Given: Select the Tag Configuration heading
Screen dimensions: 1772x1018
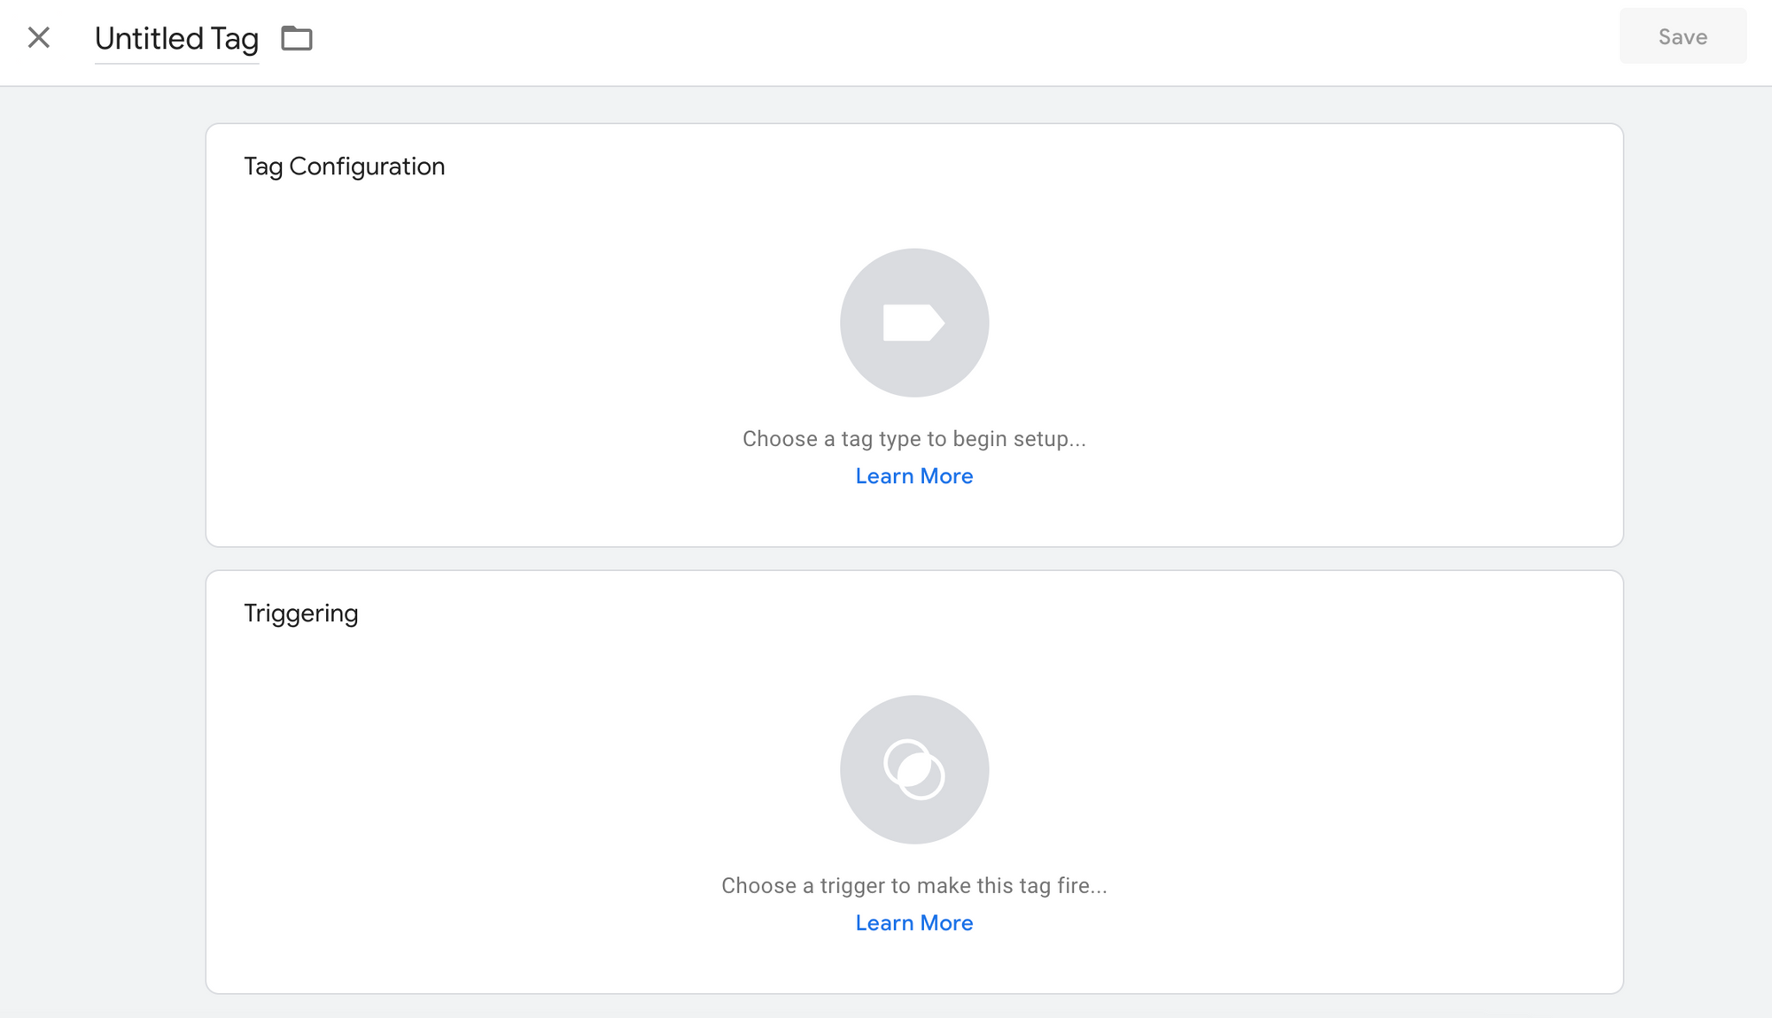Looking at the screenshot, I should (345, 166).
